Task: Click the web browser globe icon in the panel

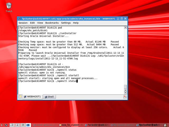Action: (6, 125)
